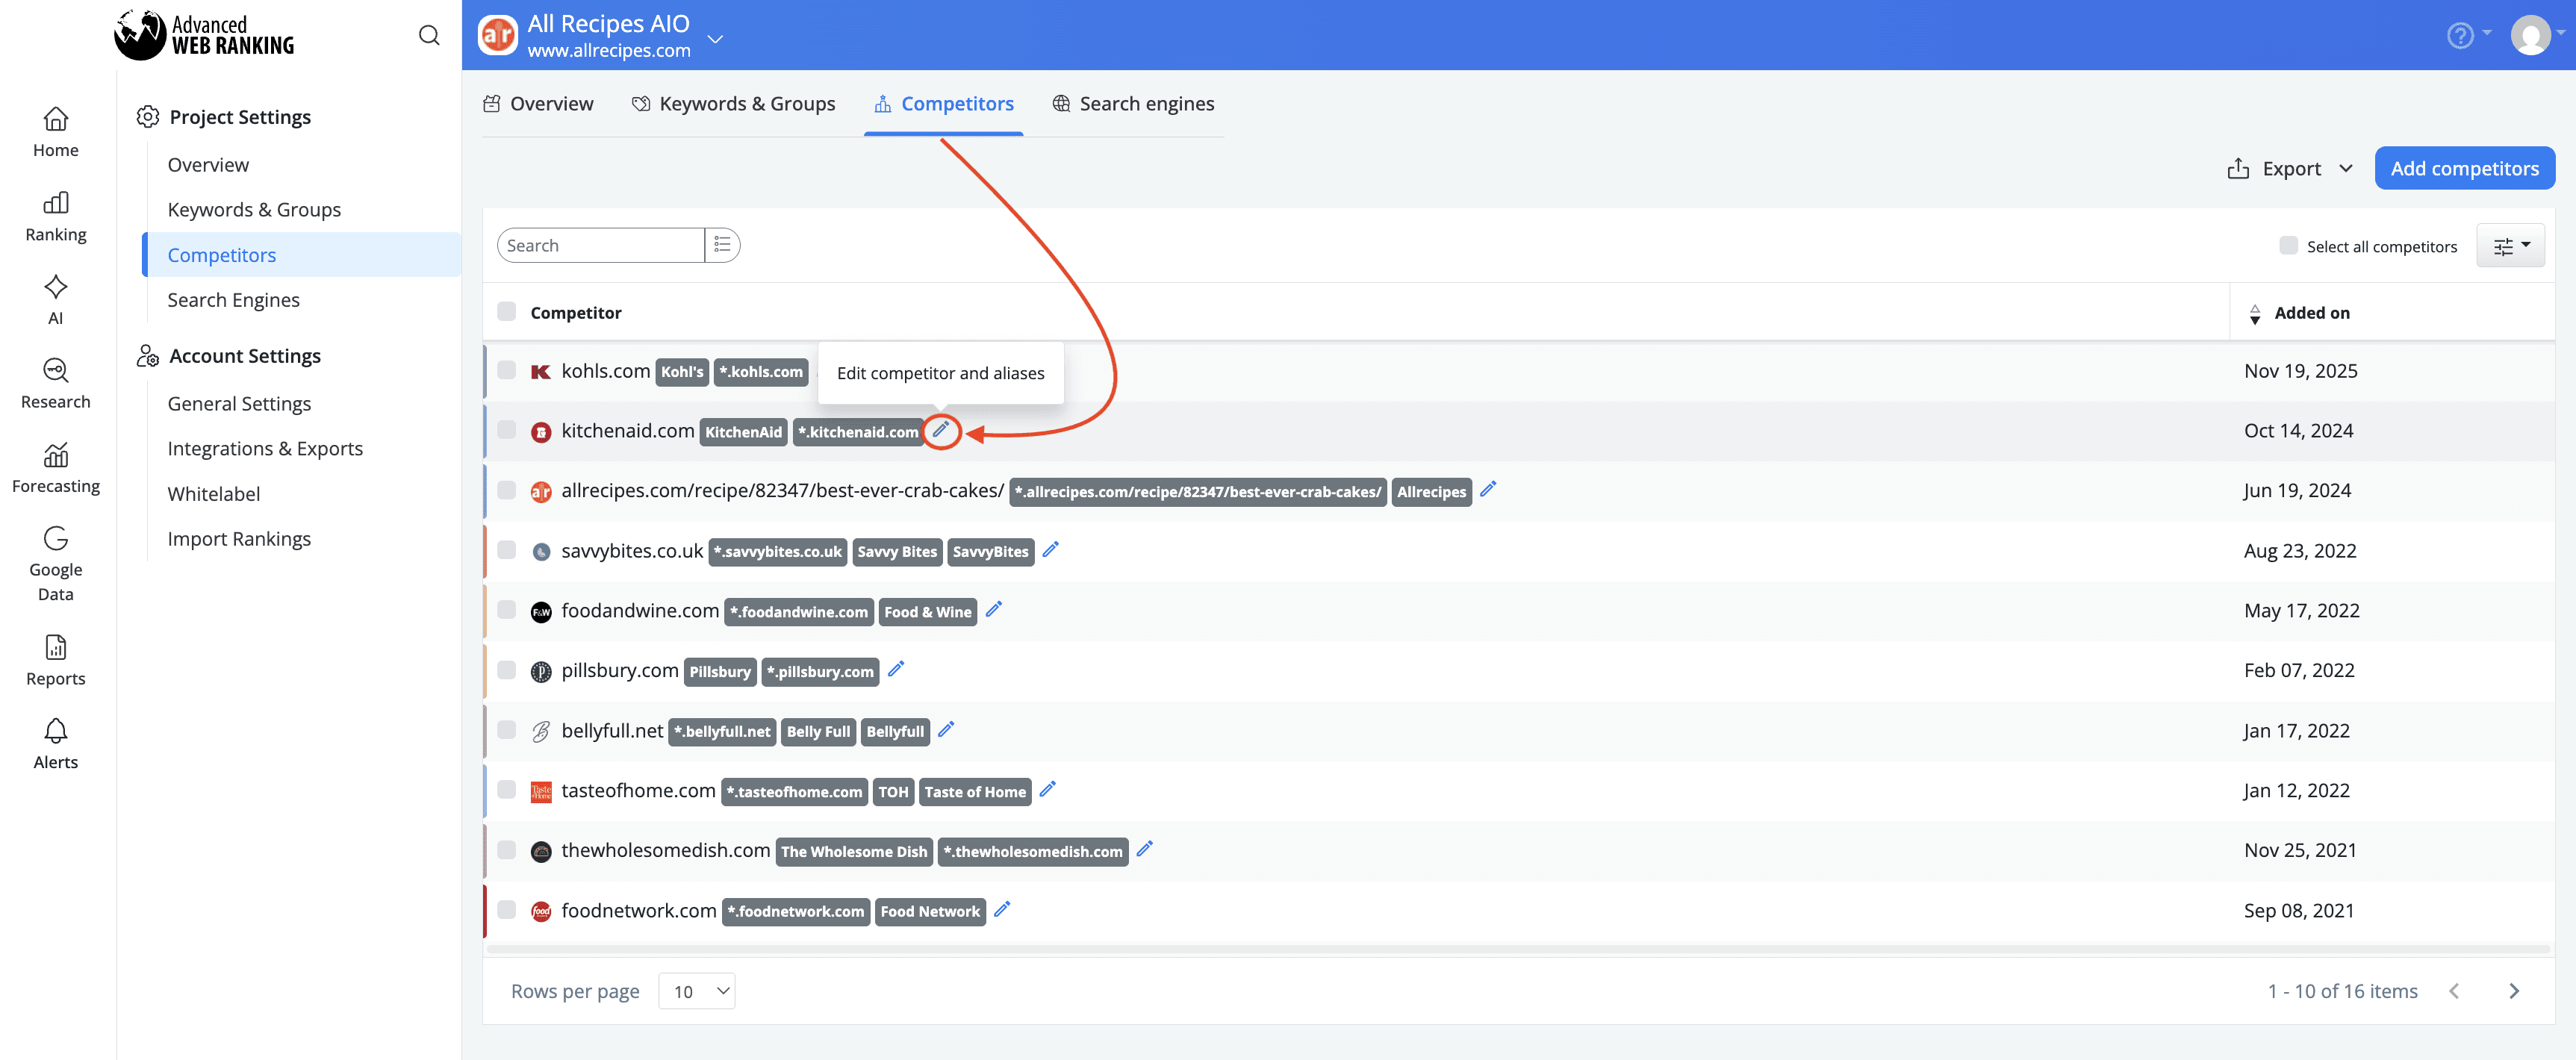
Task: Select the kitchenaid.com row checkbox
Action: click(507, 430)
